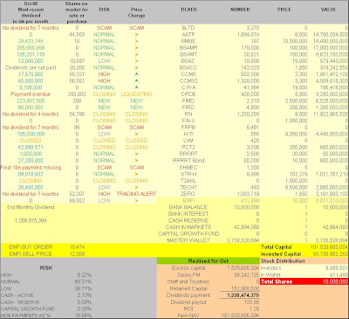Image resolution: width=349 pixels, height=319 pixels.
Task: Click the Realised for Oct green header
Action: click(x=209, y=260)
